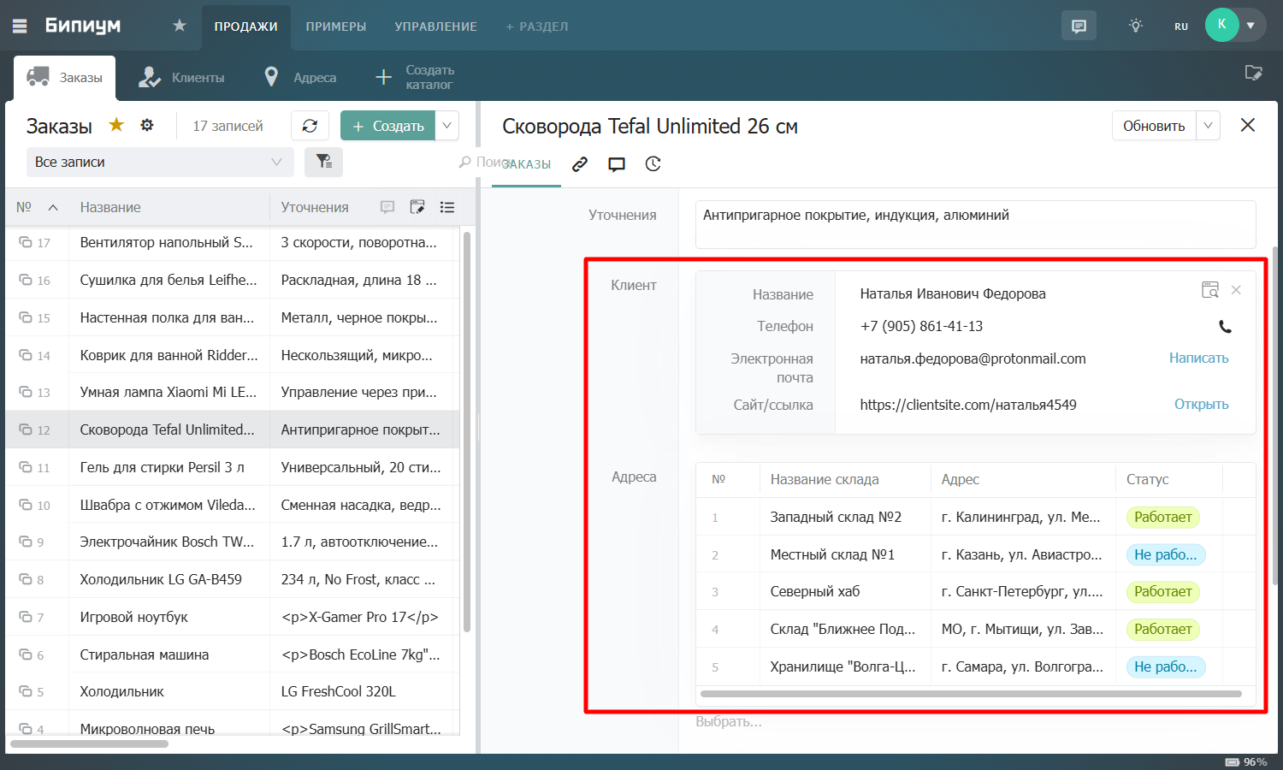
Task: Click the Обновить button
Action: click(x=1154, y=126)
